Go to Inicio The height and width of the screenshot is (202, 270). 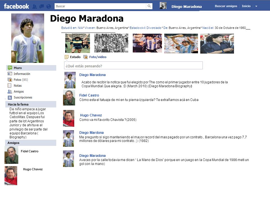point(246,6)
